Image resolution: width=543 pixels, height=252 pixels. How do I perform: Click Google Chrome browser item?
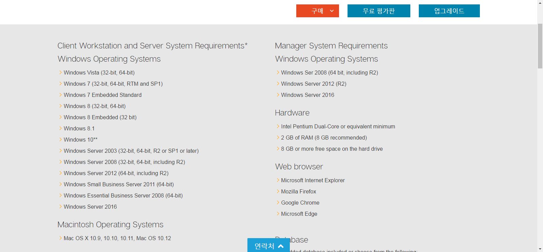tap(300, 203)
